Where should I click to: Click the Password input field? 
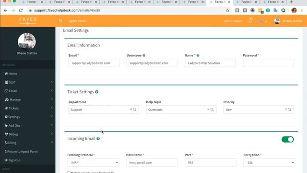click(x=269, y=63)
